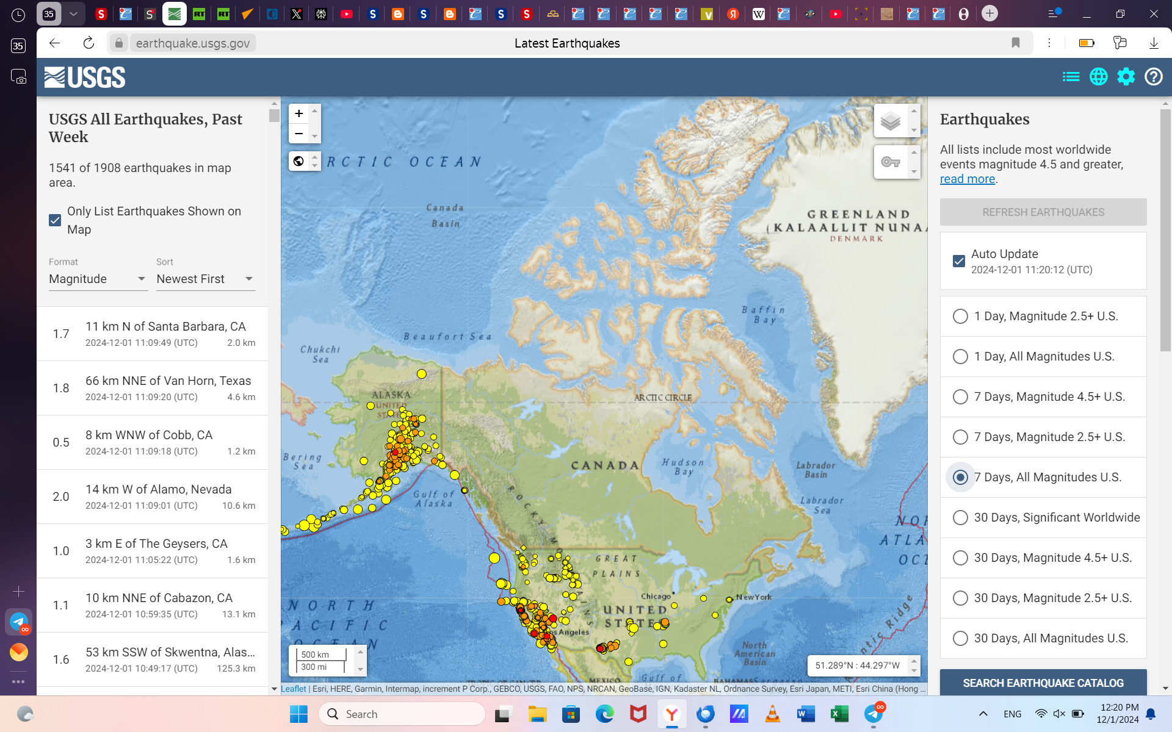Image resolution: width=1172 pixels, height=732 pixels.
Task: Open settings gear icon in USGS header
Action: (x=1126, y=77)
